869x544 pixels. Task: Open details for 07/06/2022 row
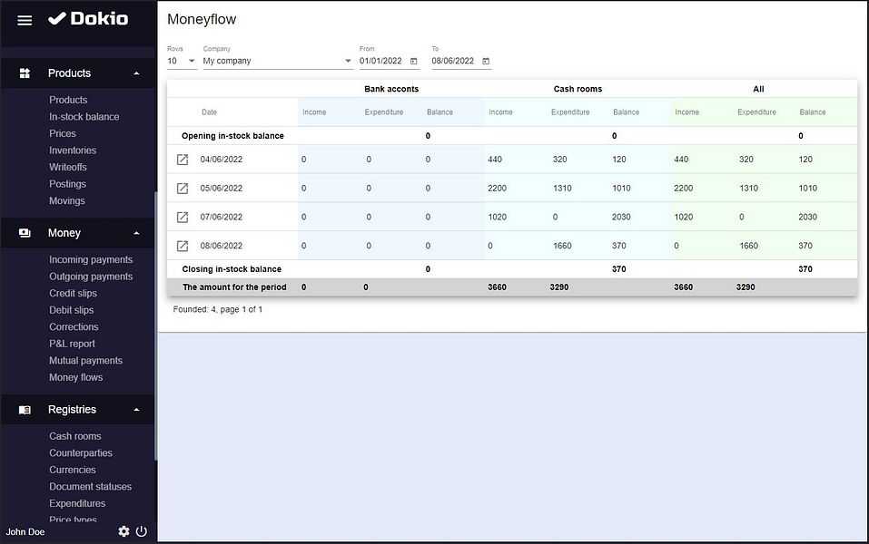[183, 218]
